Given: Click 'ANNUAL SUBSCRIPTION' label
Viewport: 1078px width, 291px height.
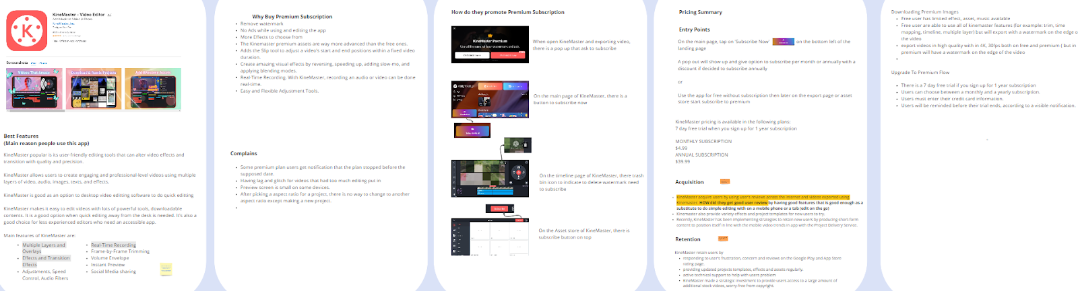Looking at the screenshot, I should point(701,155).
